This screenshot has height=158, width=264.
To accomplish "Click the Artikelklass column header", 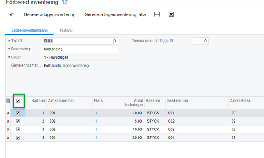I will [240, 101].
